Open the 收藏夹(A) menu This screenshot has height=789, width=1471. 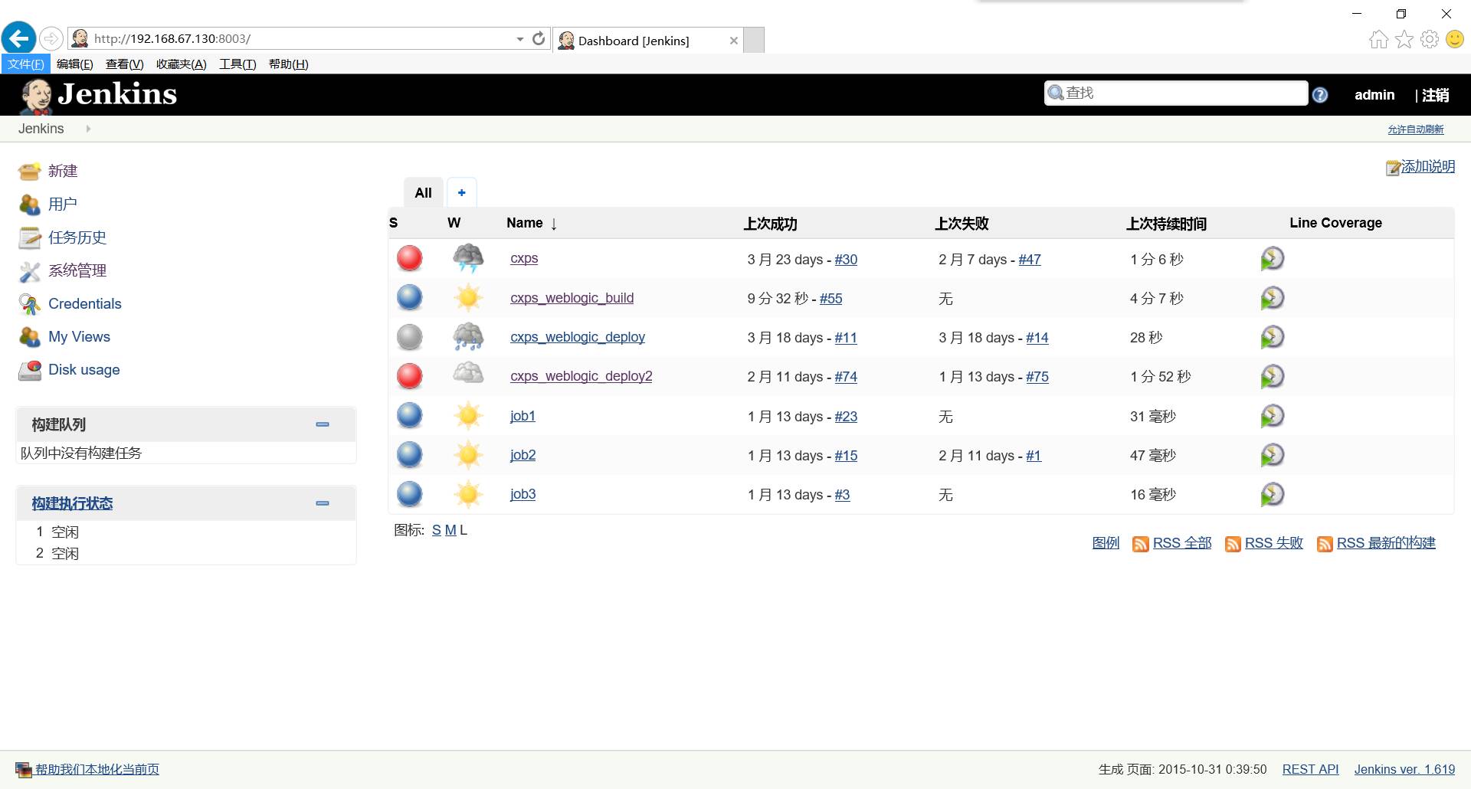[x=182, y=64]
